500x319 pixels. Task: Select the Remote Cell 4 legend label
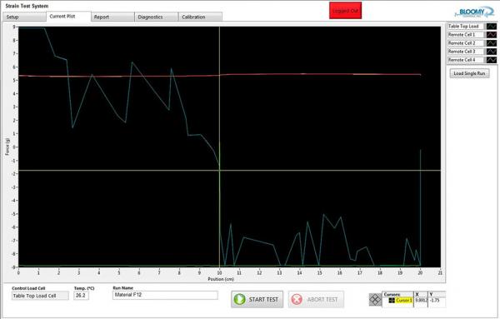click(466, 60)
